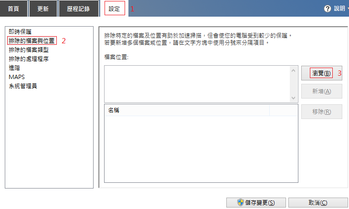Open 排除的檔案類型 settings category
This screenshot has height=209, width=349.
click(29, 50)
